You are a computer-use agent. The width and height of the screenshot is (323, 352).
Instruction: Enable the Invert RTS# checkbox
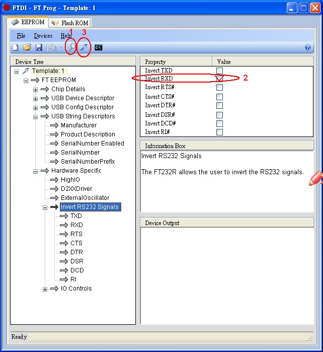[219, 87]
